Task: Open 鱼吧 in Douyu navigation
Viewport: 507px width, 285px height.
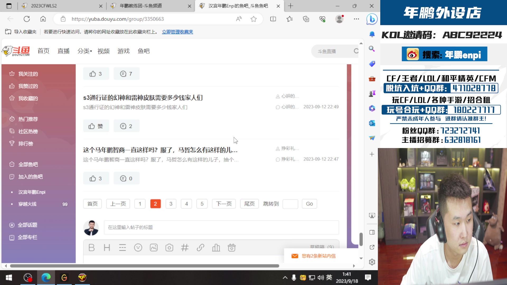Action: coord(144,51)
